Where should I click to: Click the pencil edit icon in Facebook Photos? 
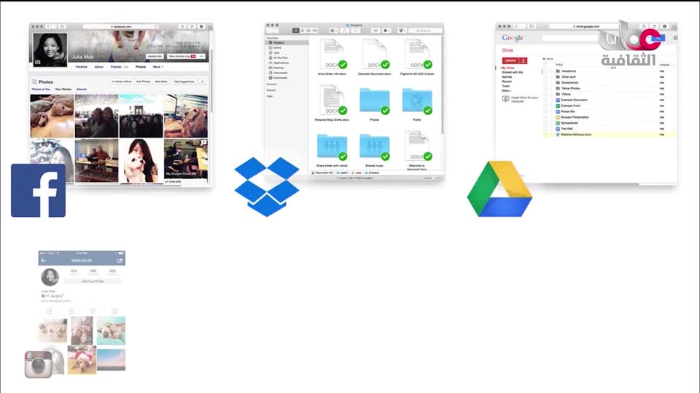(x=202, y=82)
